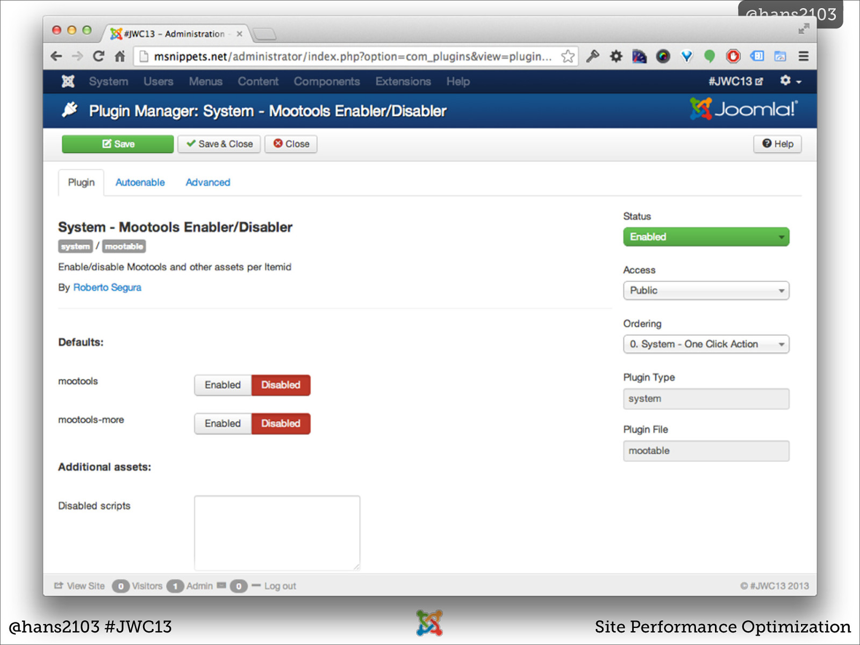Viewport: 860px width, 645px height.
Task: Set mootools-more to Enabled
Action: (x=223, y=424)
